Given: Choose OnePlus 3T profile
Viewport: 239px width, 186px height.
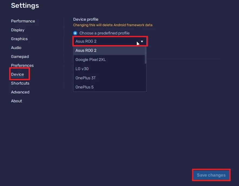Looking at the screenshot, I should click(x=109, y=78).
